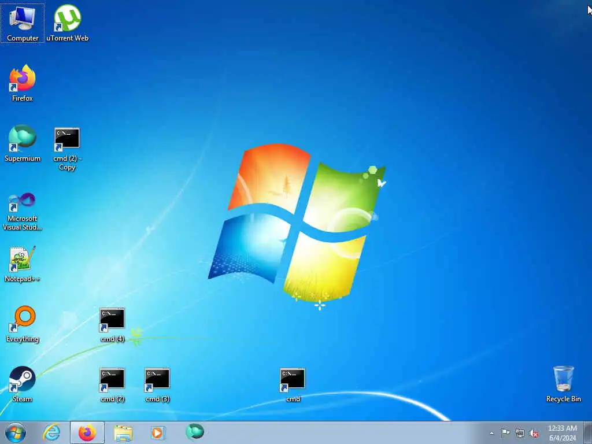This screenshot has height=444, width=592.
Task: Select the cmd (4) shortcut
Action: coord(112,325)
